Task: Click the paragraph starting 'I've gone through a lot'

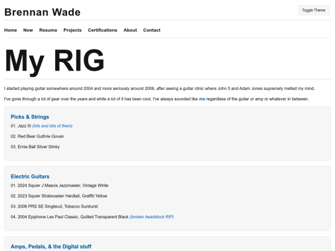Action: tap(156, 99)
